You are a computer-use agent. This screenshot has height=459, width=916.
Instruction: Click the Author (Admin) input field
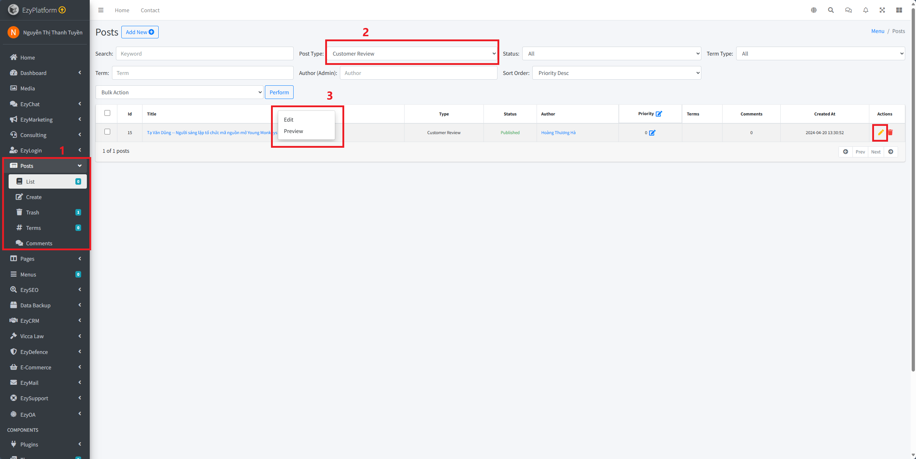tap(419, 73)
